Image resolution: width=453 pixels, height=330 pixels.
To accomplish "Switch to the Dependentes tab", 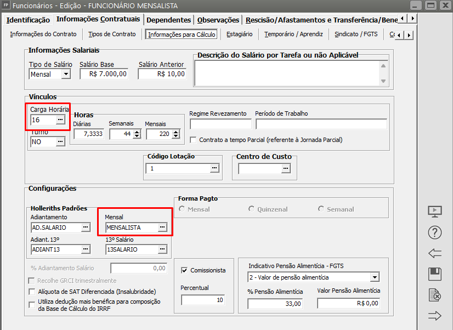I will (x=169, y=20).
